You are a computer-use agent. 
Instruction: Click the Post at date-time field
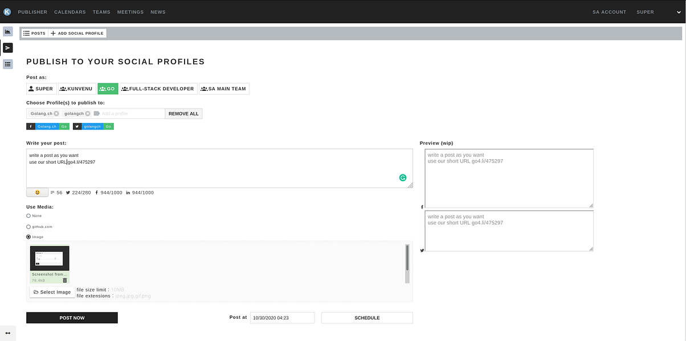pos(282,318)
